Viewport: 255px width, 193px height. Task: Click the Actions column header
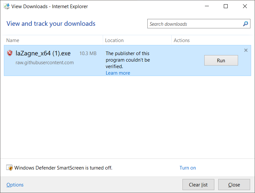tap(181, 40)
